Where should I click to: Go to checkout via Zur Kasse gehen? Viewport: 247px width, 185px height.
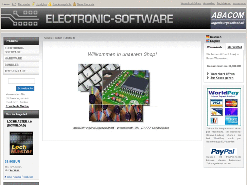click(222, 78)
